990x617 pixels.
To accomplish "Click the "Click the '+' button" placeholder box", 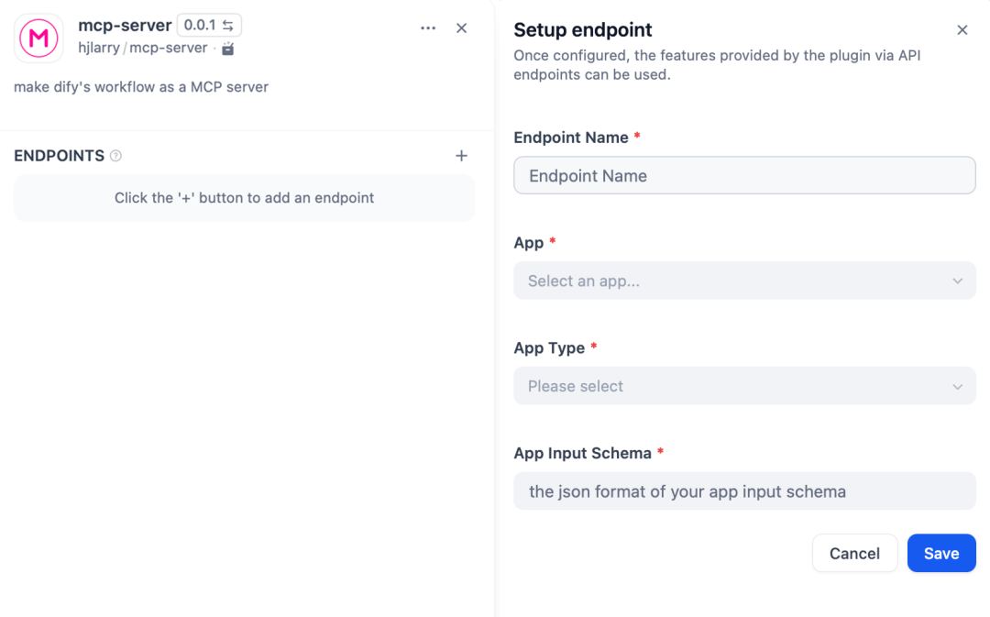I will pyautogui.click(x=244, y=198).
